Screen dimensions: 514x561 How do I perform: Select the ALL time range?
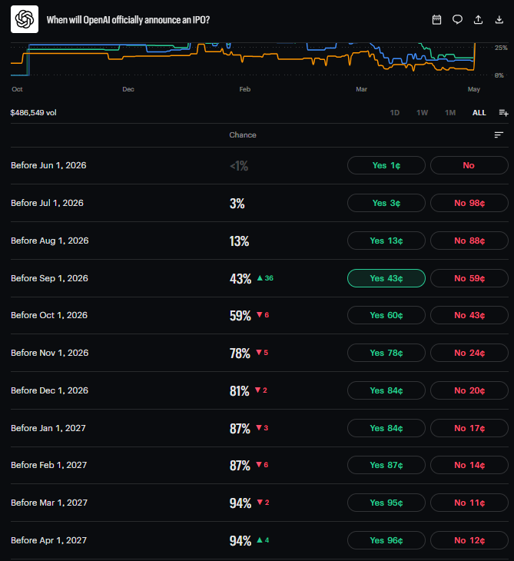479,113
